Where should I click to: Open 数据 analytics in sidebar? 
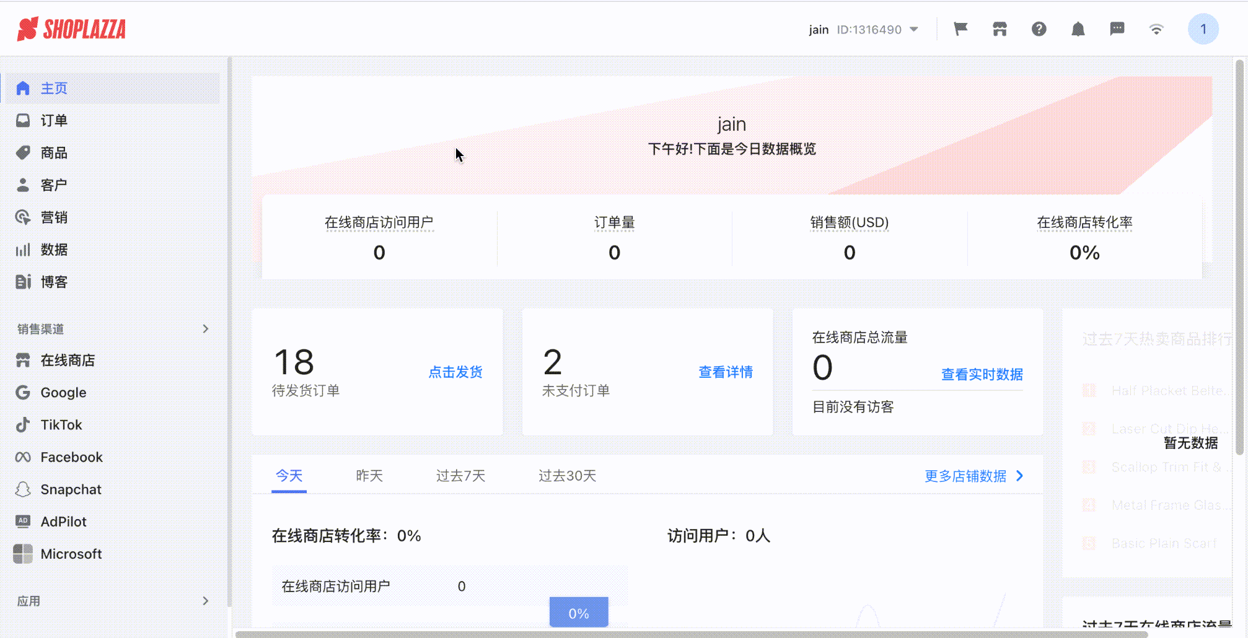(x=112, y=249)
